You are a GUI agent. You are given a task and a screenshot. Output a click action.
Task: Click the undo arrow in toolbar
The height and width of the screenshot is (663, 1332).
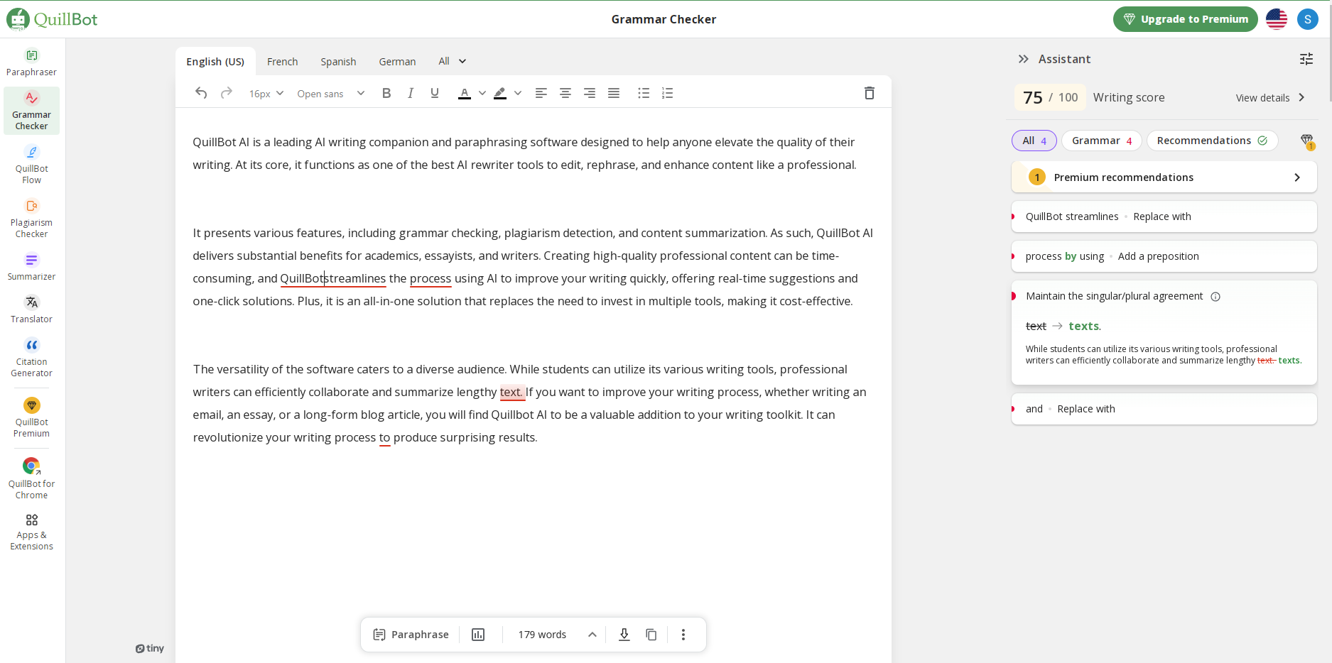tap(201, 93)
